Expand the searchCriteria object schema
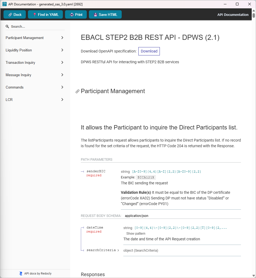This screenshot has height=278, width=256. click(102, 250)
